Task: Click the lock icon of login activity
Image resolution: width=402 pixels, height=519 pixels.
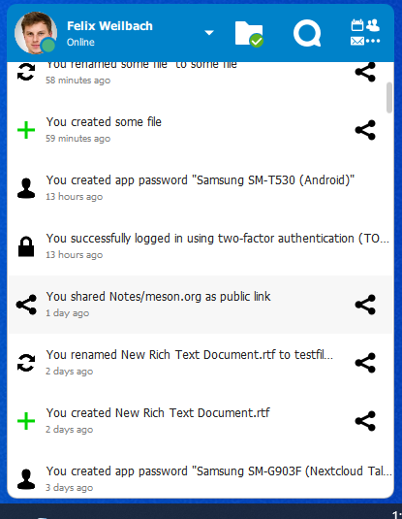Action: [x=26, y=246]
